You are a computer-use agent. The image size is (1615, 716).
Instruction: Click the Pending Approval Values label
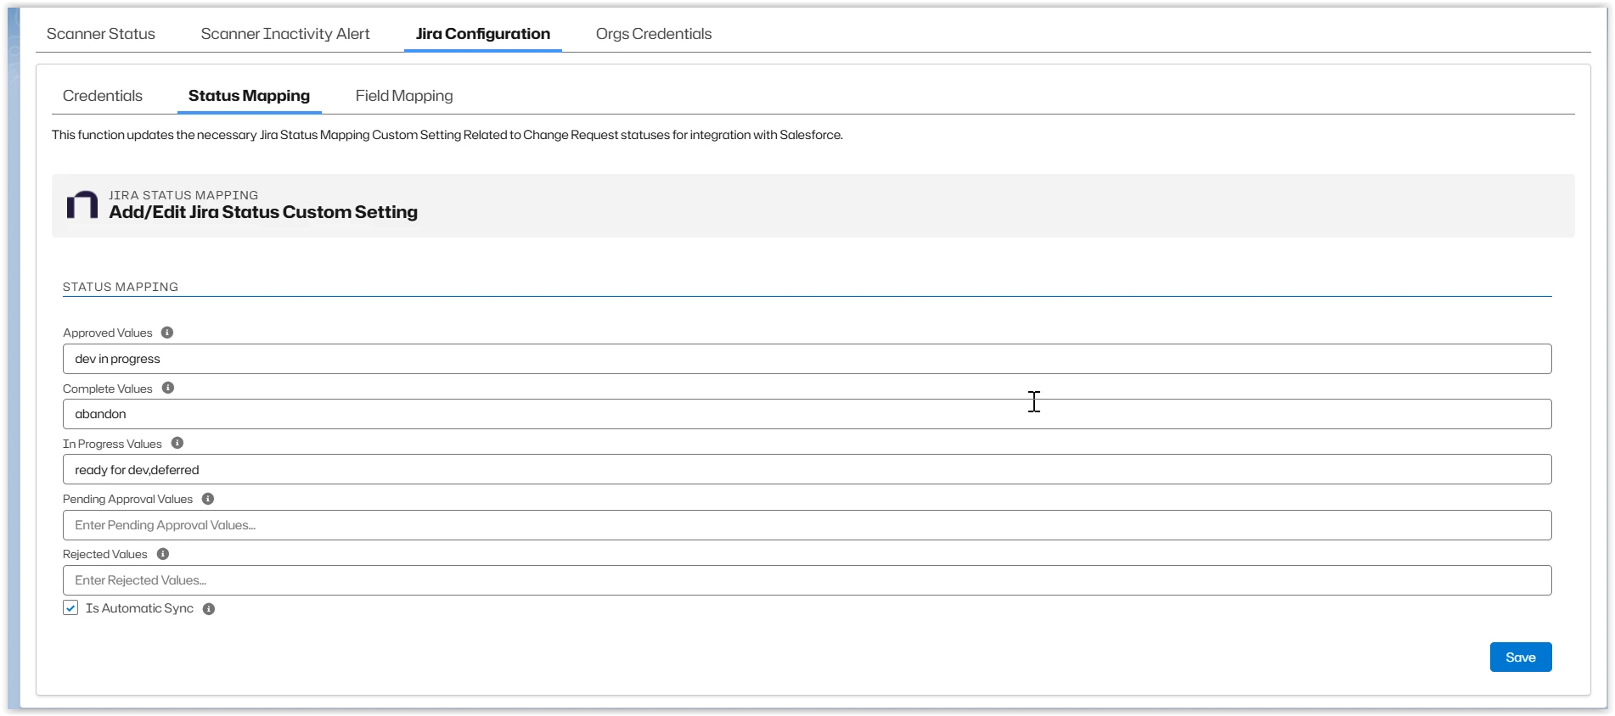[x=127, y=499]
